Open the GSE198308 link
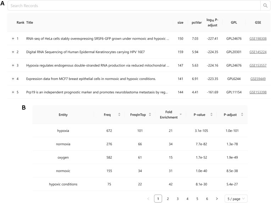Viewport: 271px width, 203px height. point(258,39)
